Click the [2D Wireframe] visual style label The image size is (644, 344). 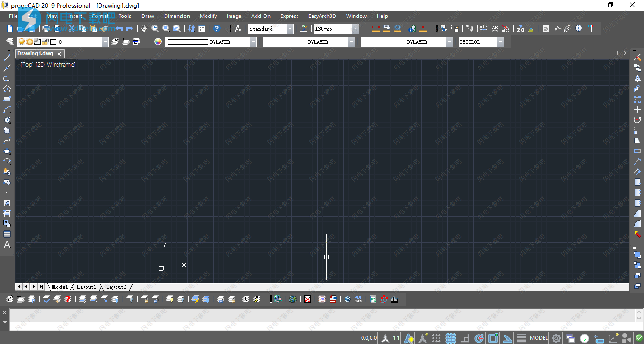[x=56, y=65]
